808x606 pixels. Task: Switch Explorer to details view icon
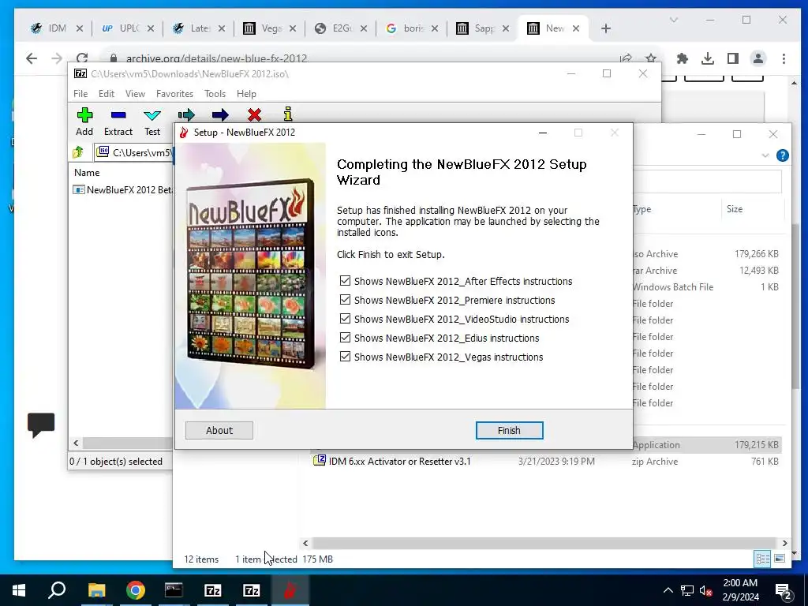(x=763, y=559)
